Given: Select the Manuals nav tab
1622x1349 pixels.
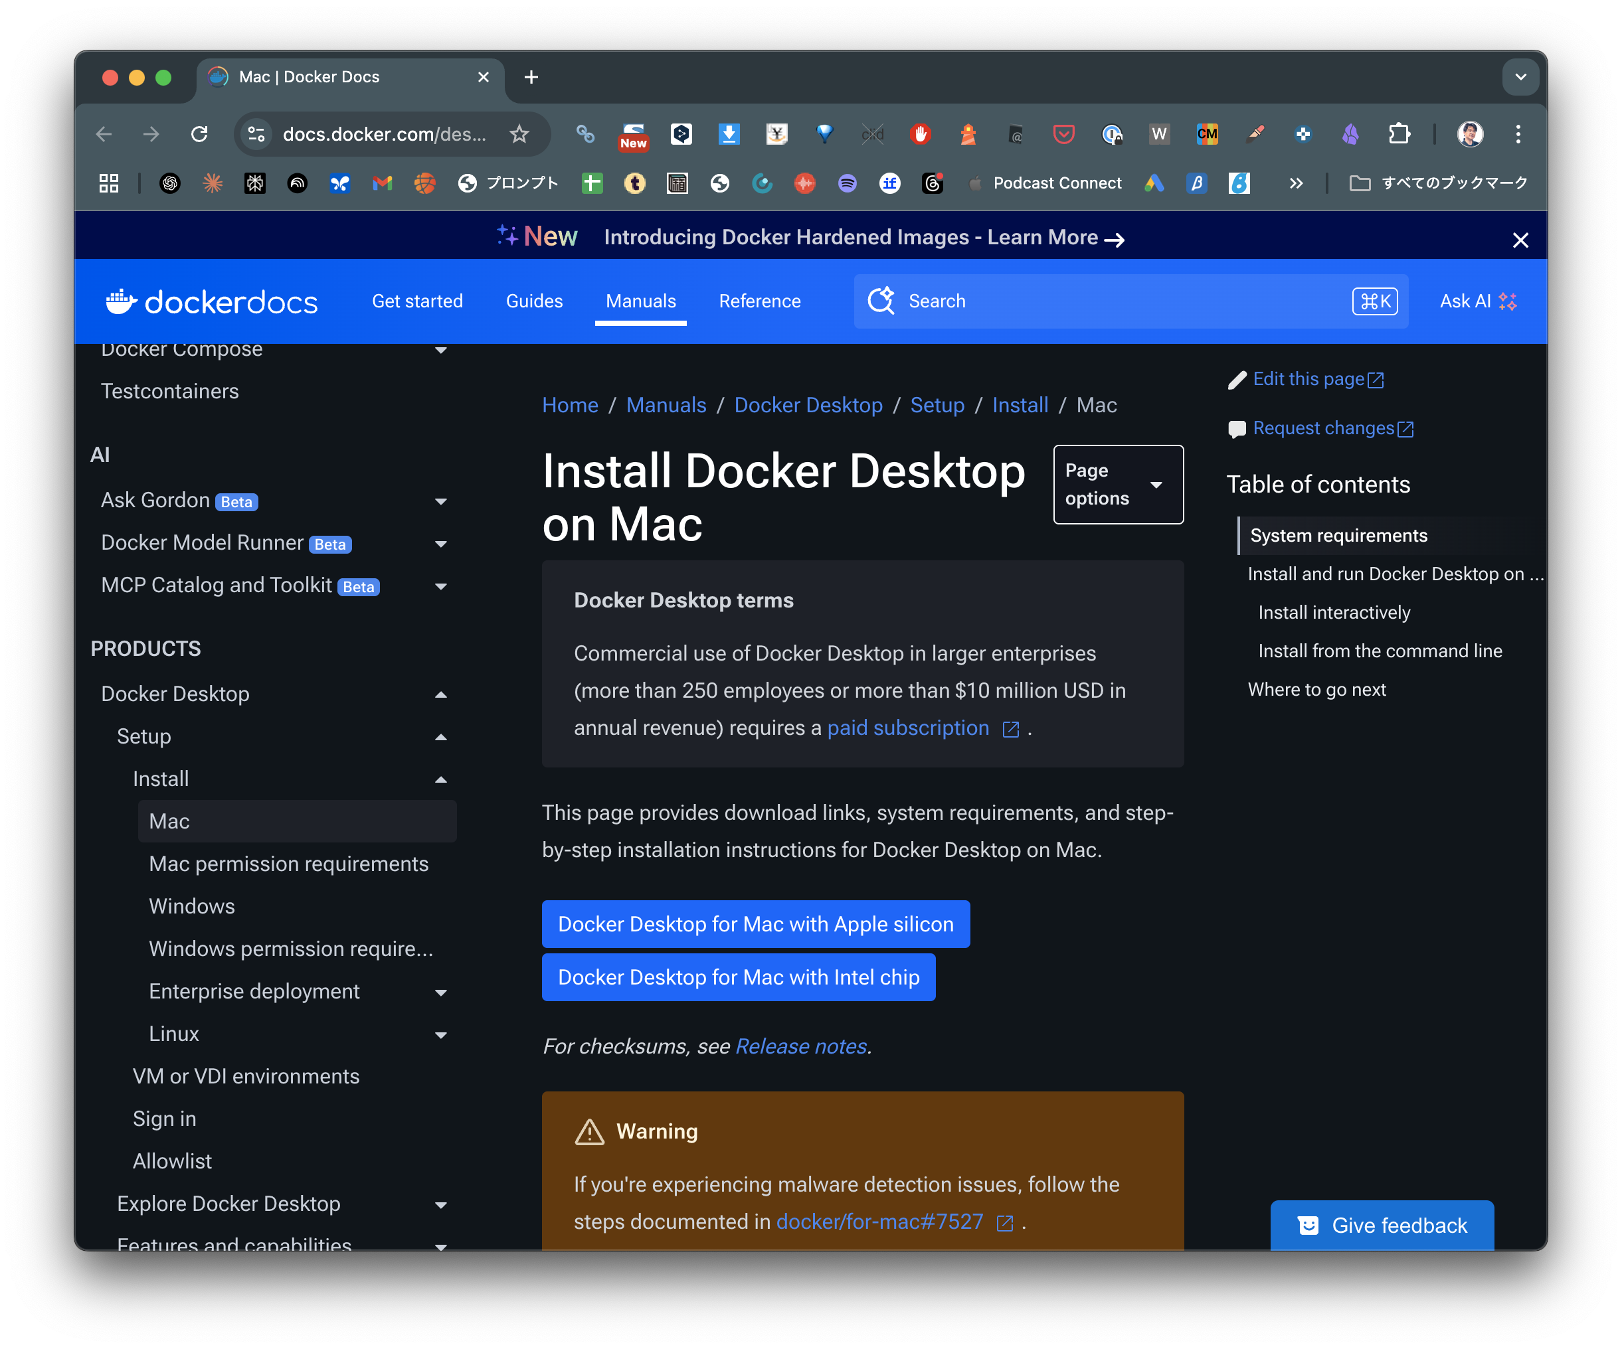Looking at the screenshot, I should tap(640, 301).
